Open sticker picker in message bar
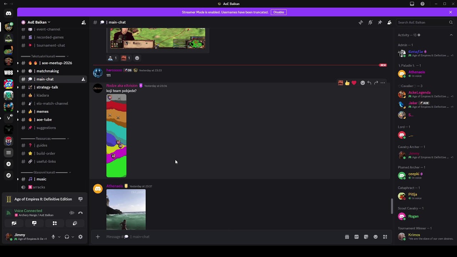The height and width of the screenshot is (257, 457). pos(366,237)
